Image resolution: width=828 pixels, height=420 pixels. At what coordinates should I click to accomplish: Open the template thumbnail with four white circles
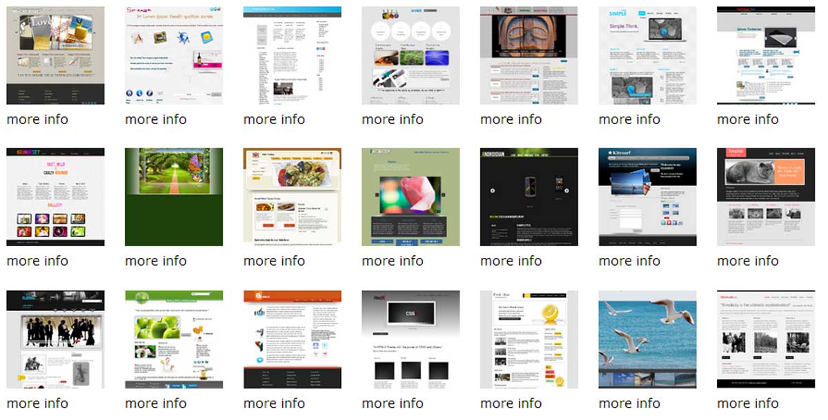click(x=411, y=56)
